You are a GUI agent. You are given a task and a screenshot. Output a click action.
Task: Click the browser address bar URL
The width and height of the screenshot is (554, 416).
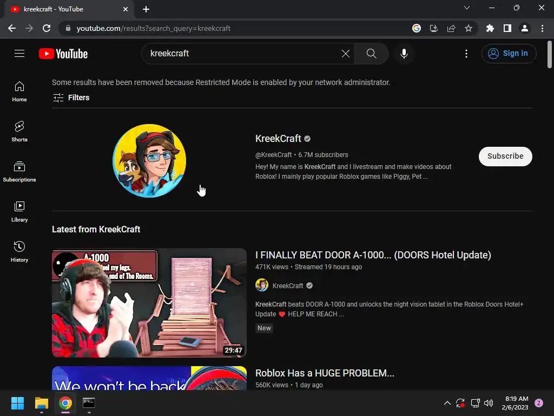tap(153, 28)
